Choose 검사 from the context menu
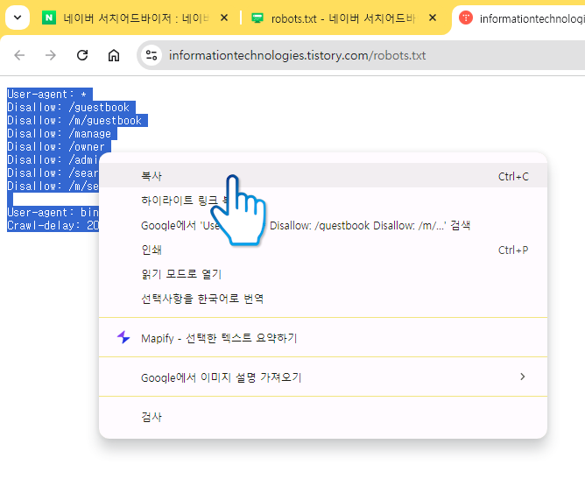 click(x=323, y=417)
